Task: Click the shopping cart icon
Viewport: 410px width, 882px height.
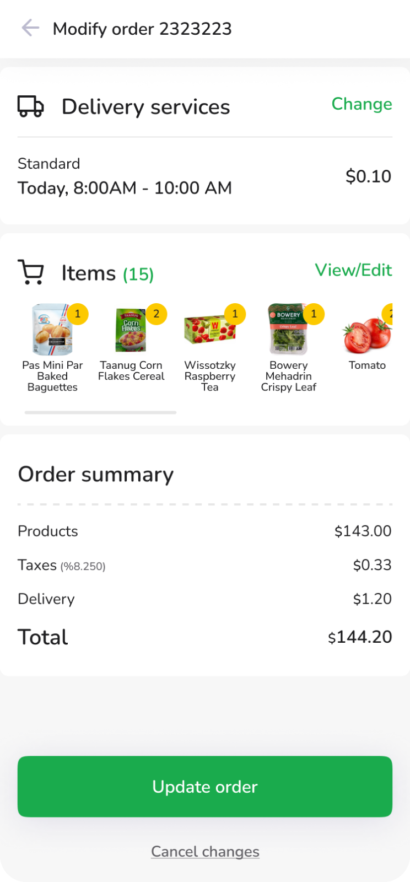Action: click(x=31, y=272)
